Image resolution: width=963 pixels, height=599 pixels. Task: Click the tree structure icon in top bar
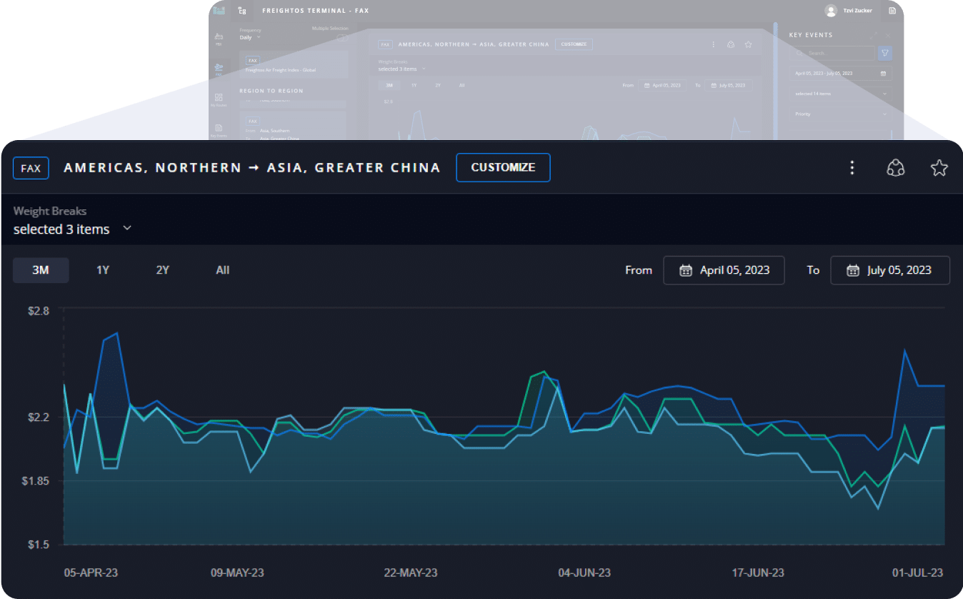[242, 11]
